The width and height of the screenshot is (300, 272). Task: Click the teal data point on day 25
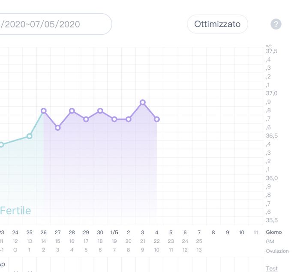pos(30,136)
